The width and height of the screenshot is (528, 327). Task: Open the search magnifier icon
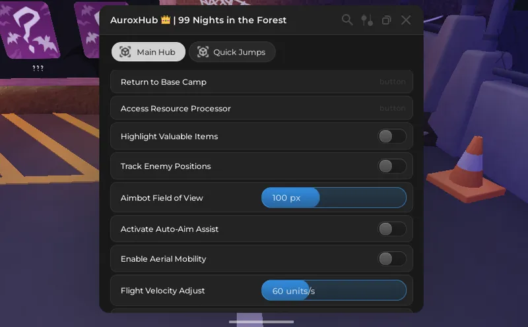[347, 20]
